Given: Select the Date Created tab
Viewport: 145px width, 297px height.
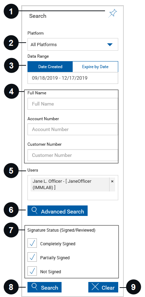Looking at the screenshot, I should (x=50, y=67).
